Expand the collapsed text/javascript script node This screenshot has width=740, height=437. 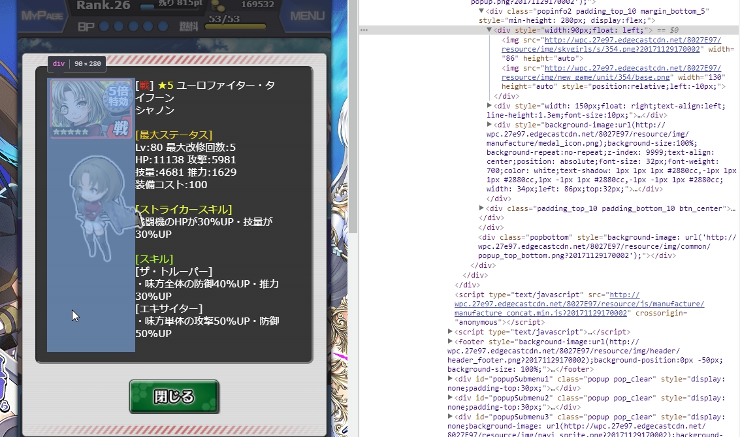tap(450, 332)
